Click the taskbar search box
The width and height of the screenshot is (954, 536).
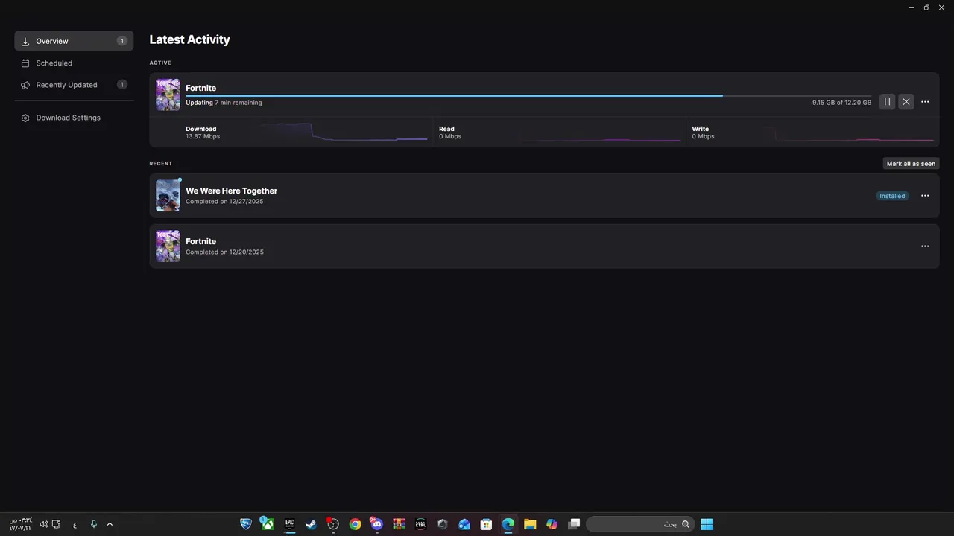click(640, 524)
